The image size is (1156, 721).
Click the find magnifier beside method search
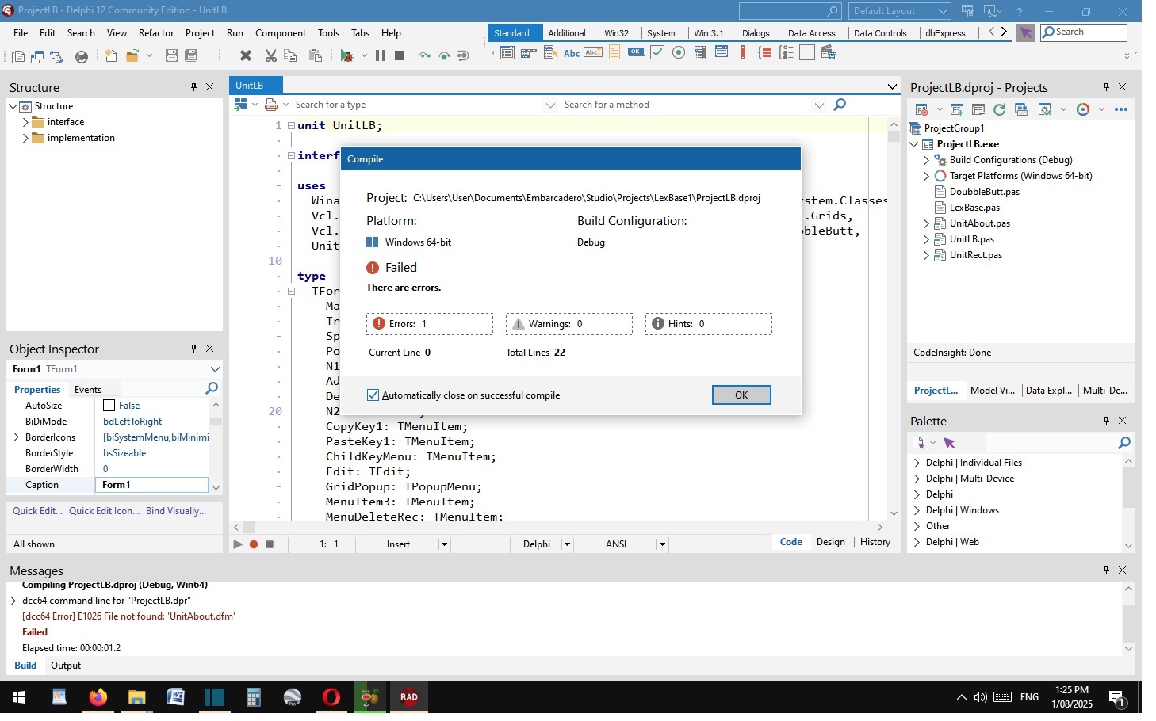[840, 105]
